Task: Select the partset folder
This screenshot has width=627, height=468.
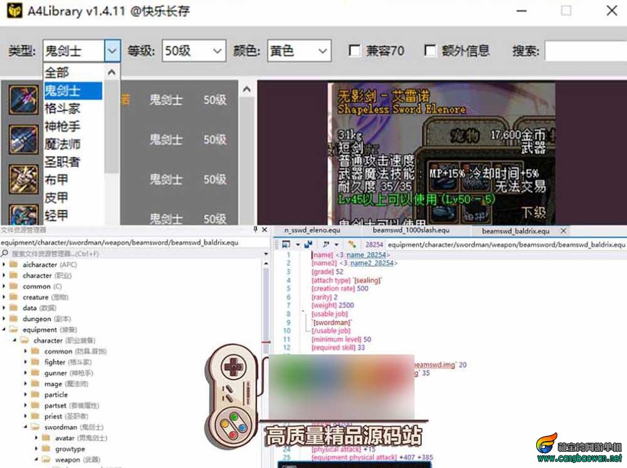Action: click(x=71, y=405)
